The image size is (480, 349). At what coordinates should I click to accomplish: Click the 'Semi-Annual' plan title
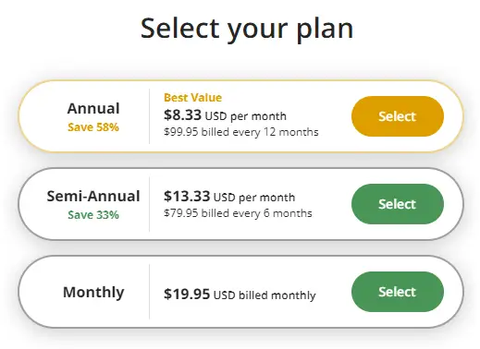point(93,196)
